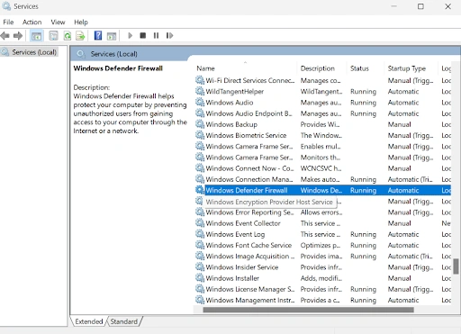Click the gear icon beside Windows Backup
Screen dimensions: 461x334
200,124
